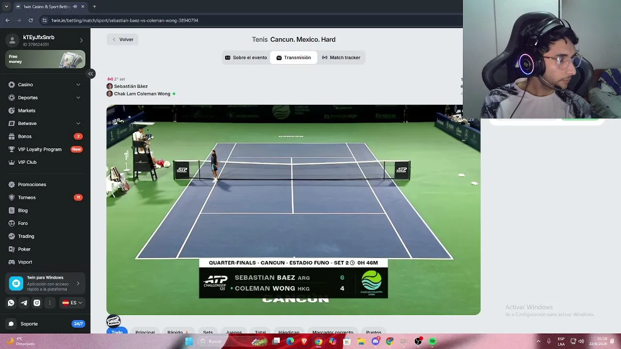Open the Deportes soccer ball icon
The height and width of the screenshot is (349, 621).
click(12, 98)
